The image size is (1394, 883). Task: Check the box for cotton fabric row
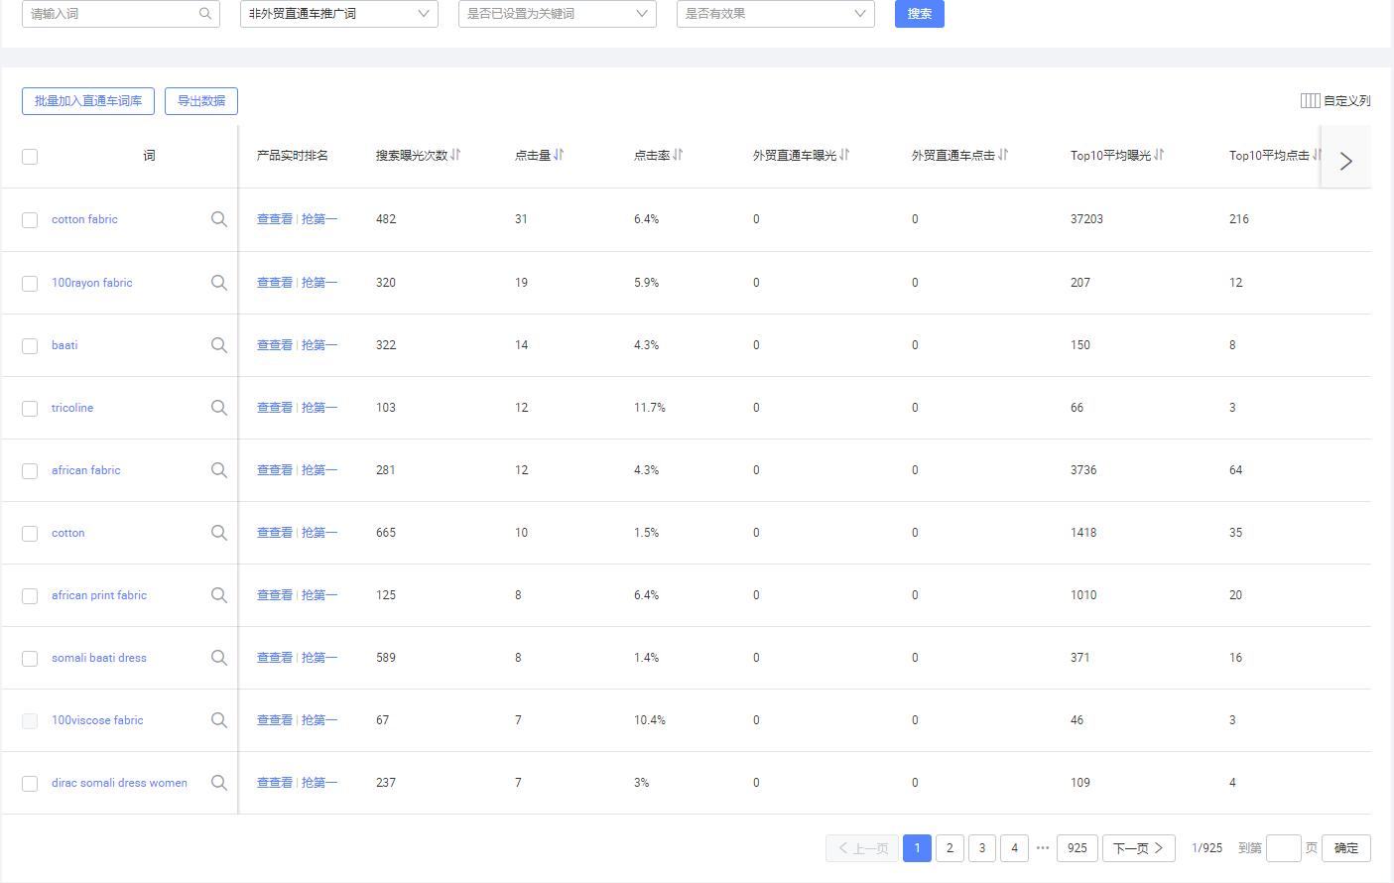click(x=30, y=219)
